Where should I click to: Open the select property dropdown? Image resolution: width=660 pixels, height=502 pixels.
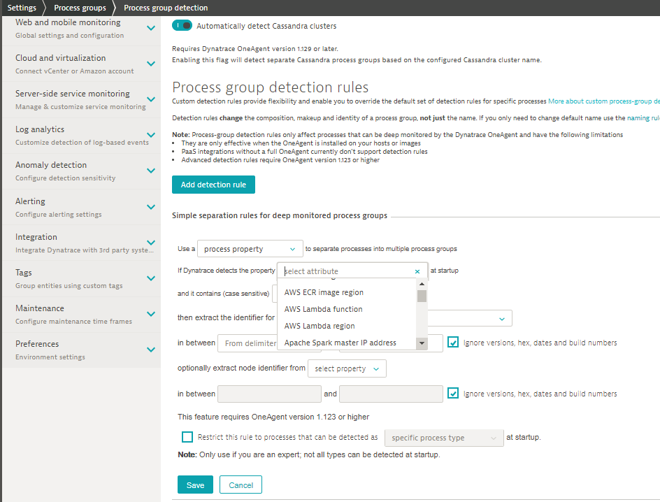347,368
